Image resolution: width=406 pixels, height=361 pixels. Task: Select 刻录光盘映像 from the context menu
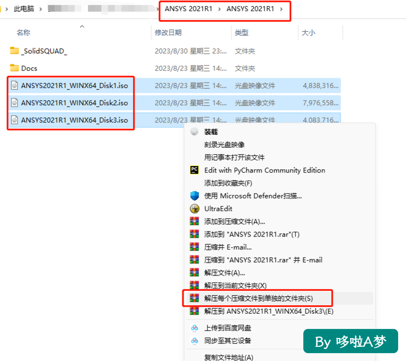(x=224, y=145)
